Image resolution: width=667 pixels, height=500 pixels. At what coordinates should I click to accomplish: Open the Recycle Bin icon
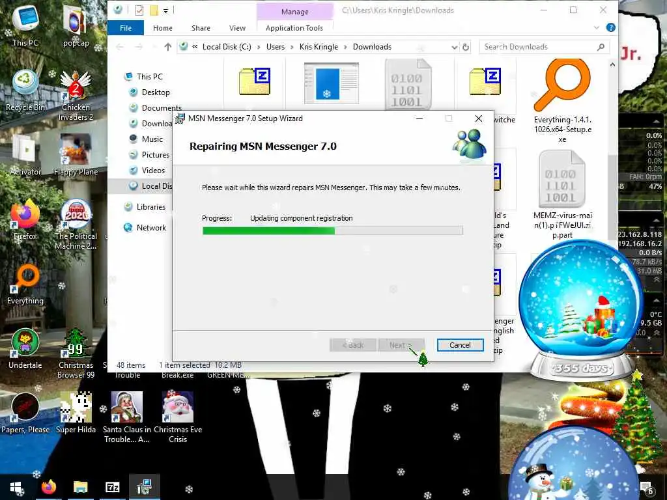click(25, 90)
